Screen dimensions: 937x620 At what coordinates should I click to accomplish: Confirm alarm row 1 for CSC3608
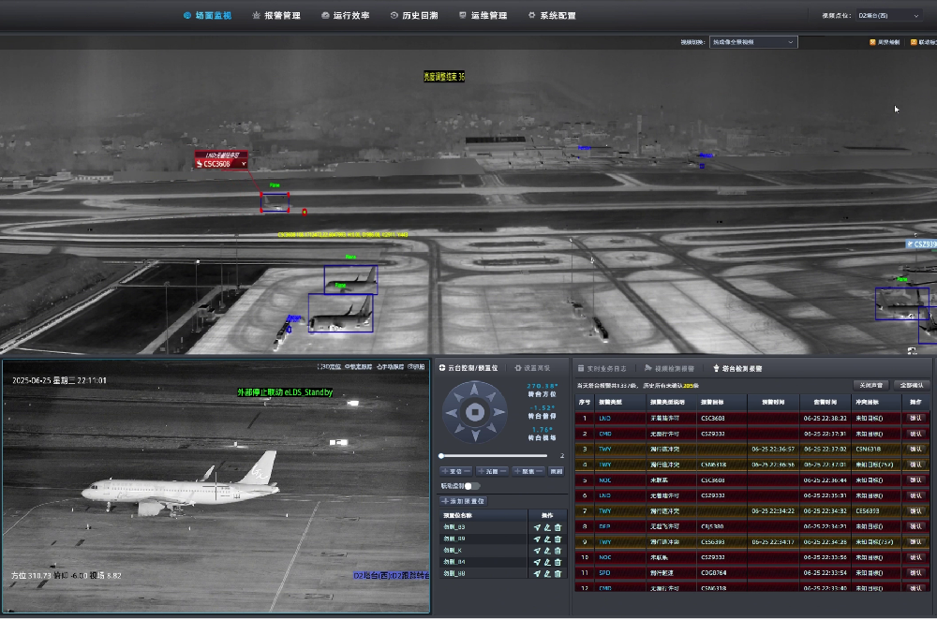pyautogui.click(x=915, y=419)
